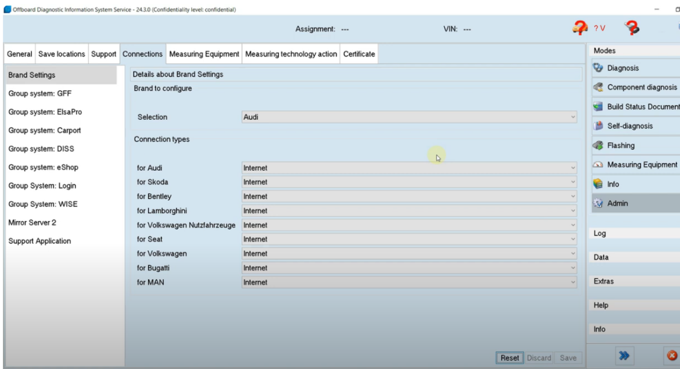Expand connection type dropdown for MAN
The width and height of the screenshot is (680, 369).
tap(409, 283)
